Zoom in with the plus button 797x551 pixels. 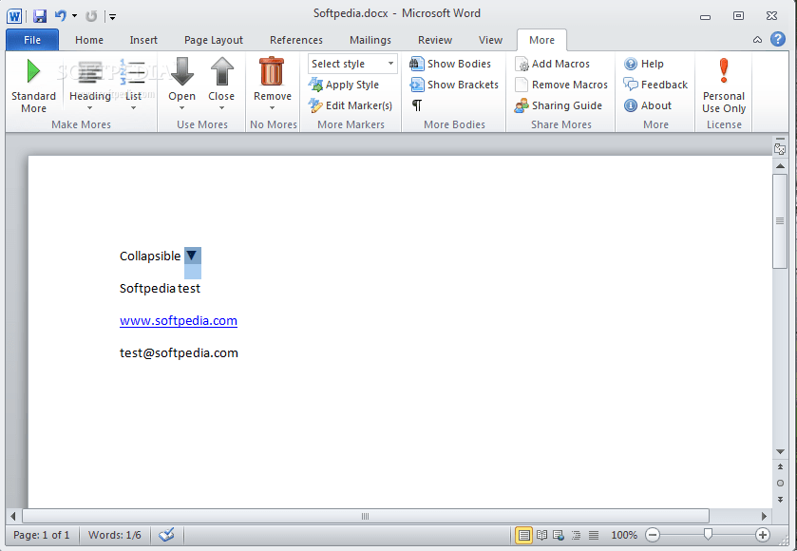tap(763, 535)
